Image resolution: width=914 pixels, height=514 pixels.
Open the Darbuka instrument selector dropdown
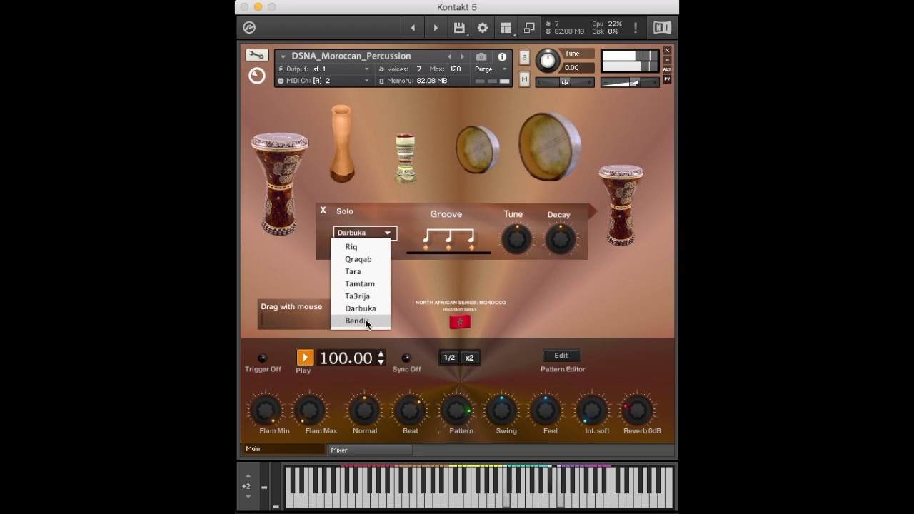[365, 233]
